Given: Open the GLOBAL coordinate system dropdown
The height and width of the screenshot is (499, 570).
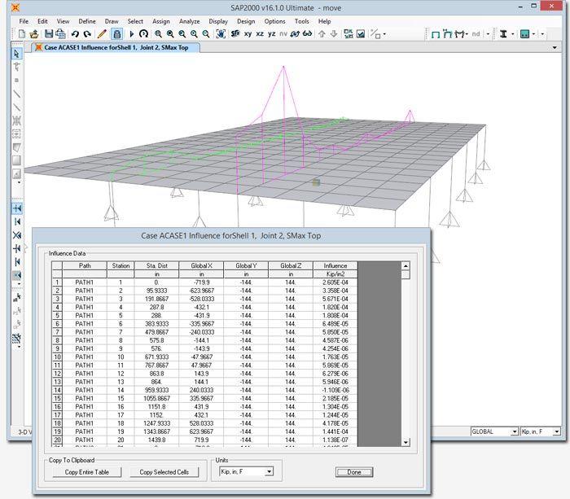Looking at the screenshot, I should coord(494,431).
